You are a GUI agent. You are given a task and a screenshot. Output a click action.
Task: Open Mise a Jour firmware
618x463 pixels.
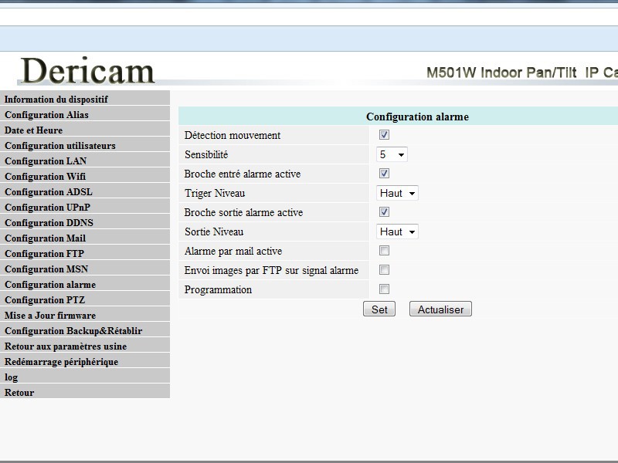[85, 314]
